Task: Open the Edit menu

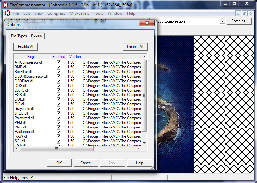Action: pyautogui.click(x=27, y=13)
